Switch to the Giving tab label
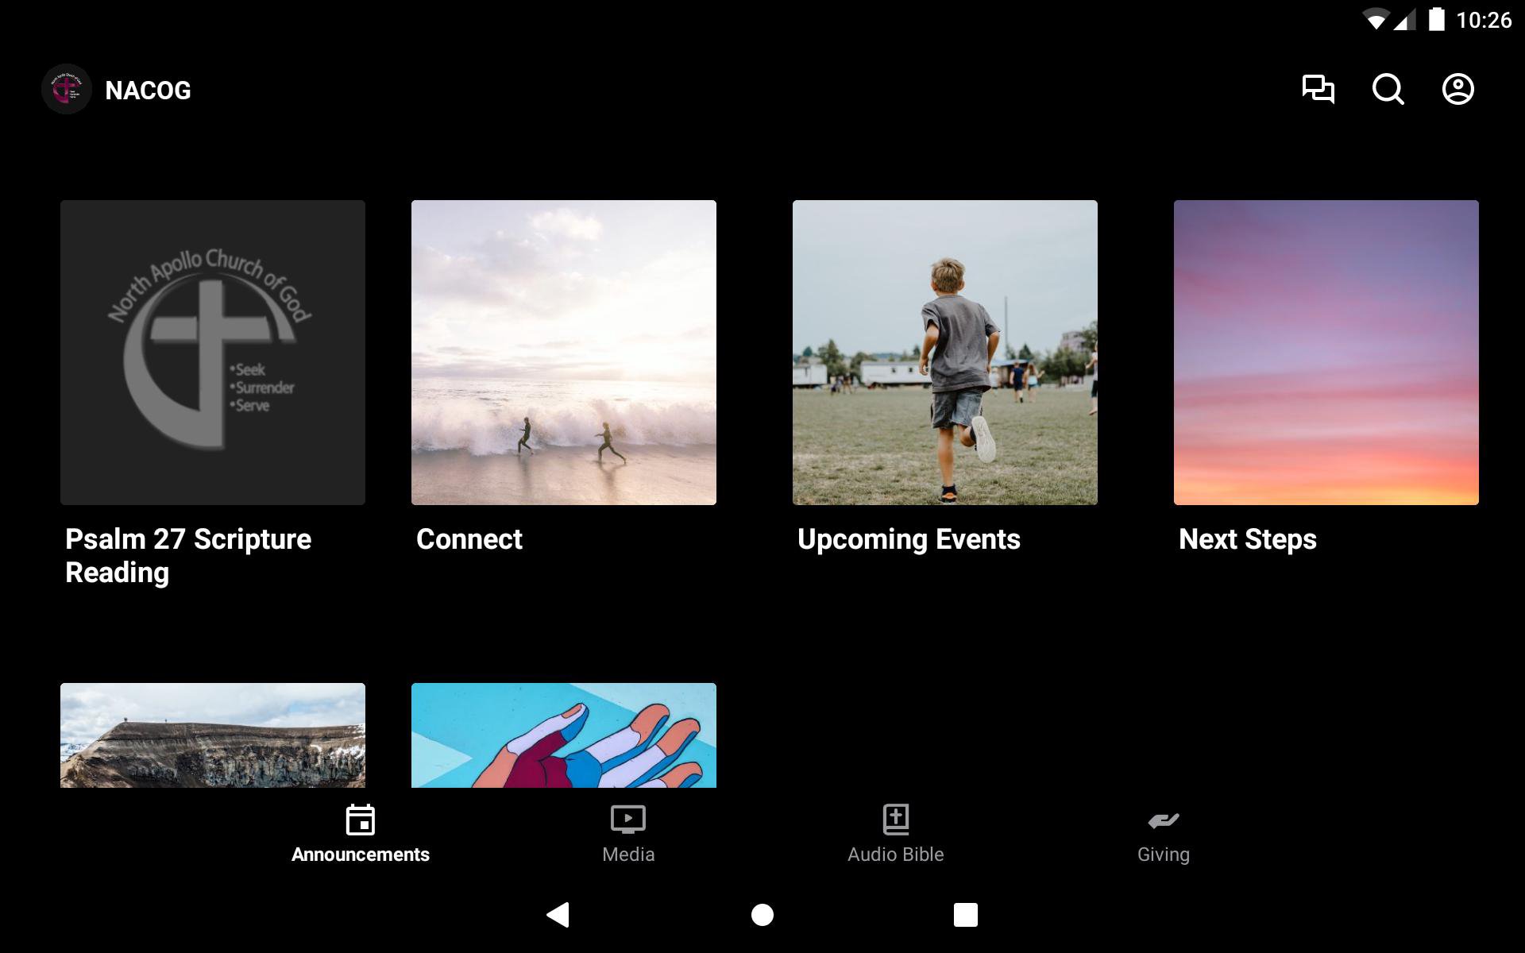Viewport: 1525px width, 953px height. [x=1163, y=855]
